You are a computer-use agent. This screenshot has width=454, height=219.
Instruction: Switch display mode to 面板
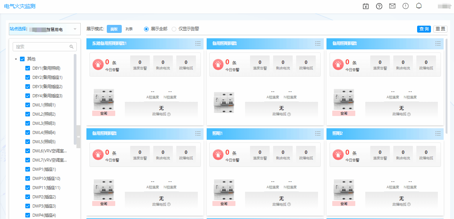click(x=114, y=29)
